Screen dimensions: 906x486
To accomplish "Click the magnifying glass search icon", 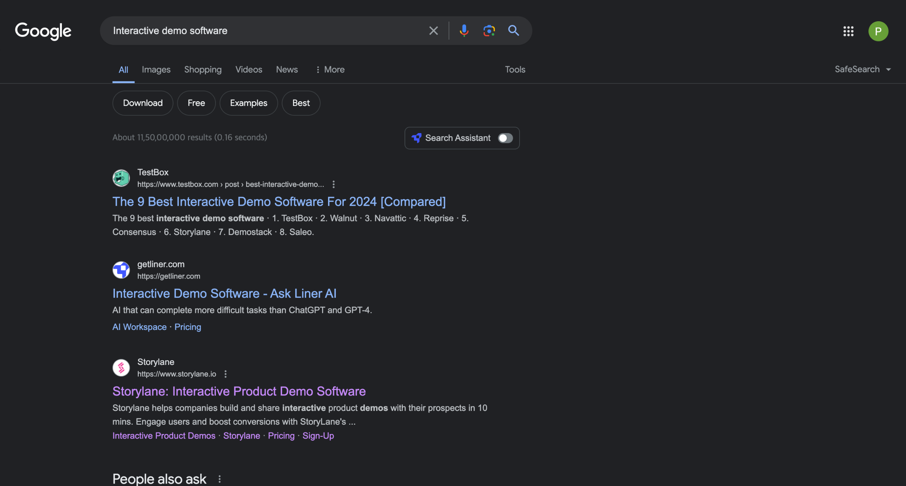I will [x=514, y=31].
